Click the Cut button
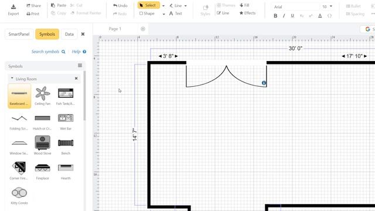Viewport: 375px width, 211px height. click(x=77, y=5)
